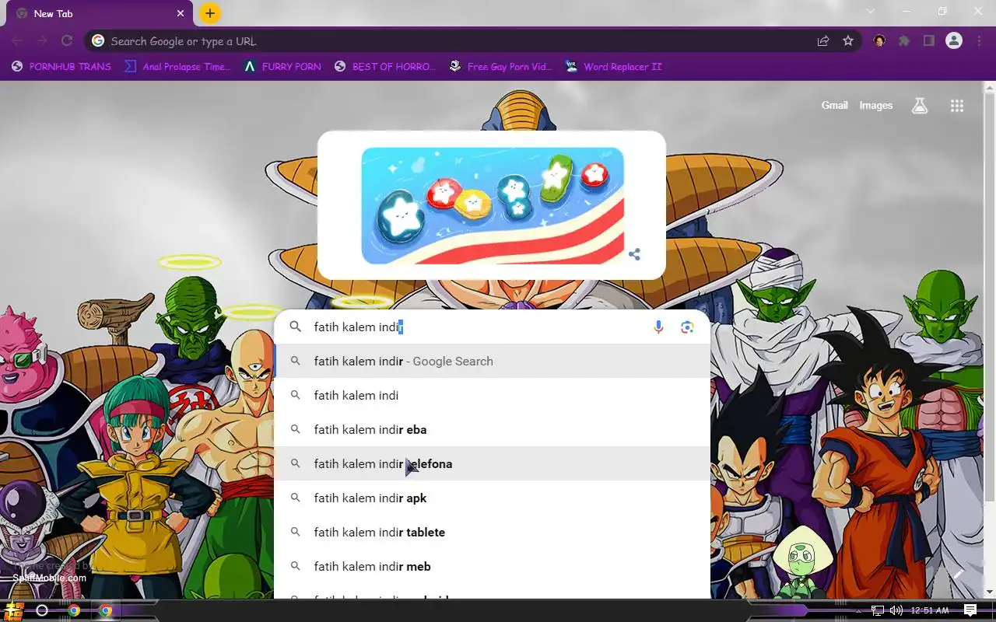
Task: Open Cortana circle on taskbar
Action: (x=42, y=610)
